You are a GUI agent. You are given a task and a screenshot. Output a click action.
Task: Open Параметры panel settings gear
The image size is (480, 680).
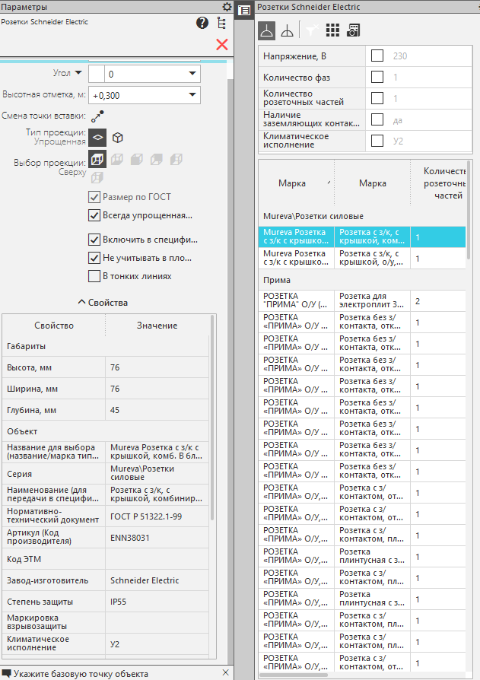click(x=227, y=6)
